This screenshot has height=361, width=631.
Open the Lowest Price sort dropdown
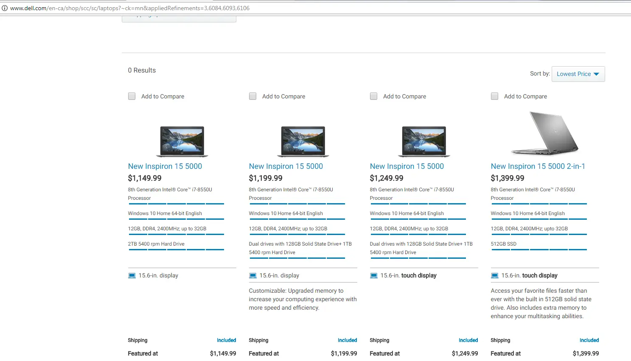574,74
